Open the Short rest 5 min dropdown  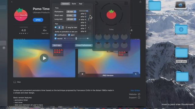pos(71,15)
